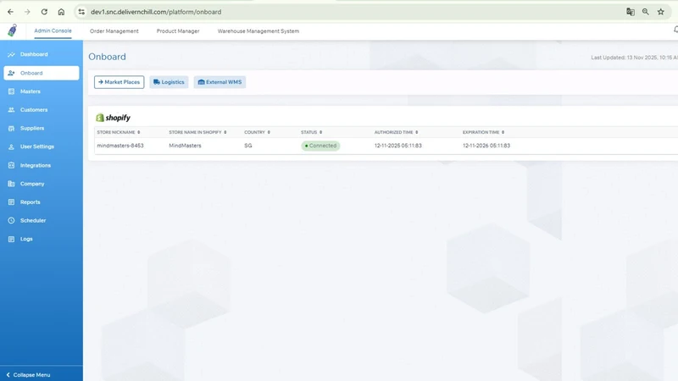Viewport: 678px width, 381px height.
Task: Click expiration time 12-11-2026 cell
Action: [x=486, y=146]
